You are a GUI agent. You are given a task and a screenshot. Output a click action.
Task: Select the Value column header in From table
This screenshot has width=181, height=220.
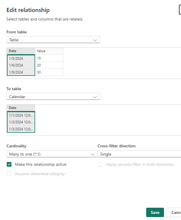click(x=49, y=51)
